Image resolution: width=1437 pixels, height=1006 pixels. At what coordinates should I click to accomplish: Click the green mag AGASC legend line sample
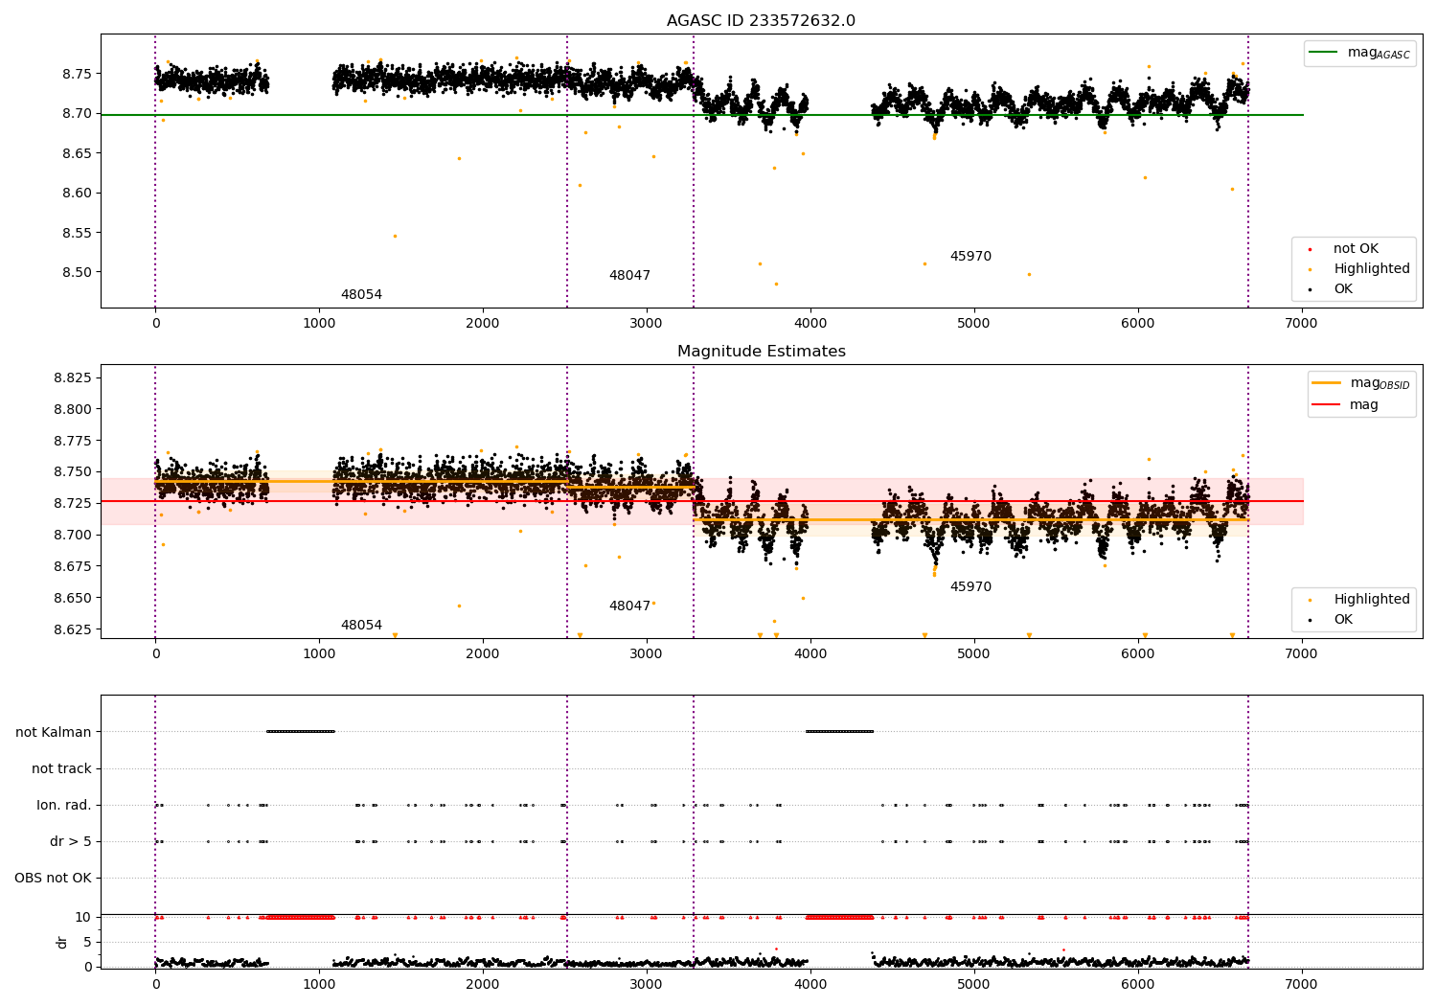coord(1323,53)
